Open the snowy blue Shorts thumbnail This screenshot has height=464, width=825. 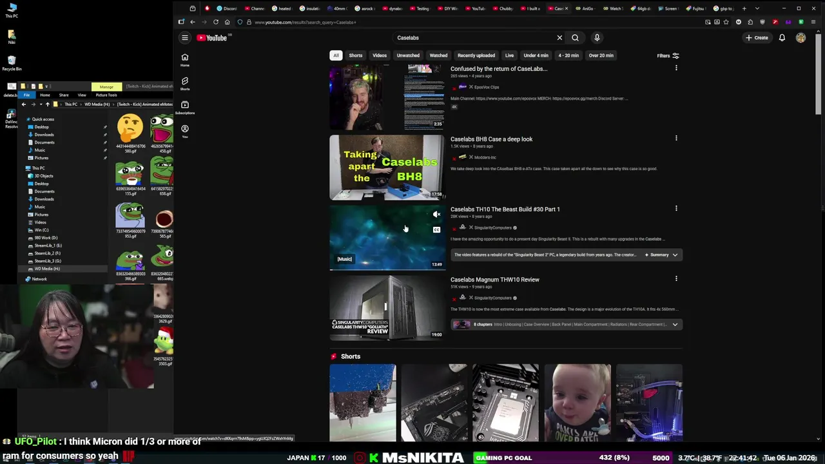[363, 403]
